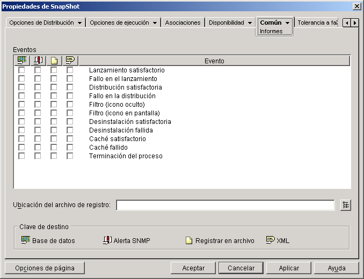This screenshot has height=279, width=364.
Task: Click the Cancelar button
Action: (x=241, y=268)
